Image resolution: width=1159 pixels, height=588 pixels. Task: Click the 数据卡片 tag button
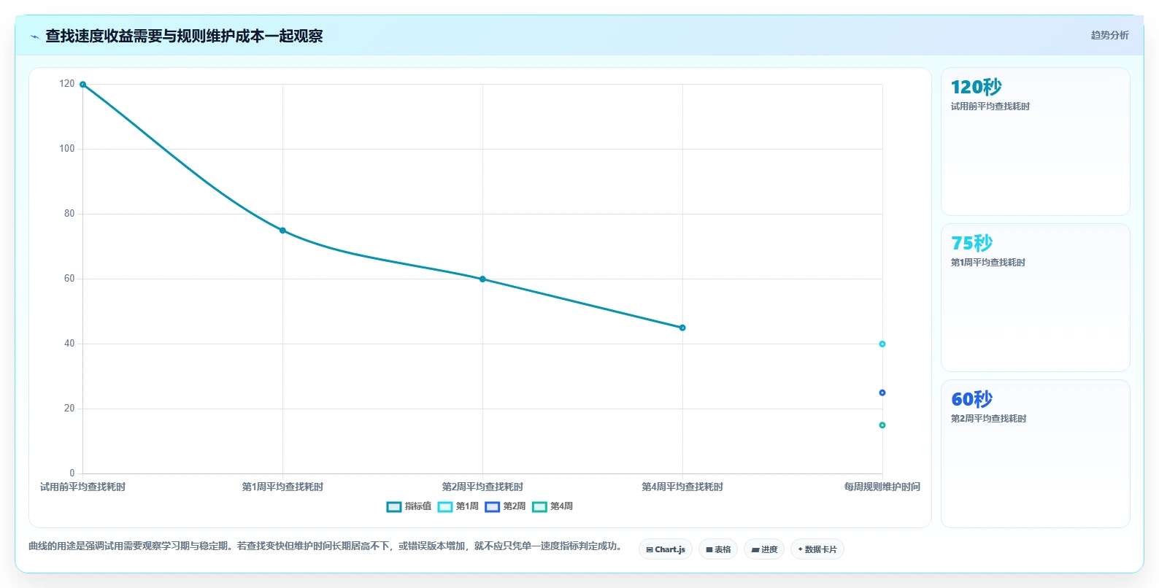(817, 549)
